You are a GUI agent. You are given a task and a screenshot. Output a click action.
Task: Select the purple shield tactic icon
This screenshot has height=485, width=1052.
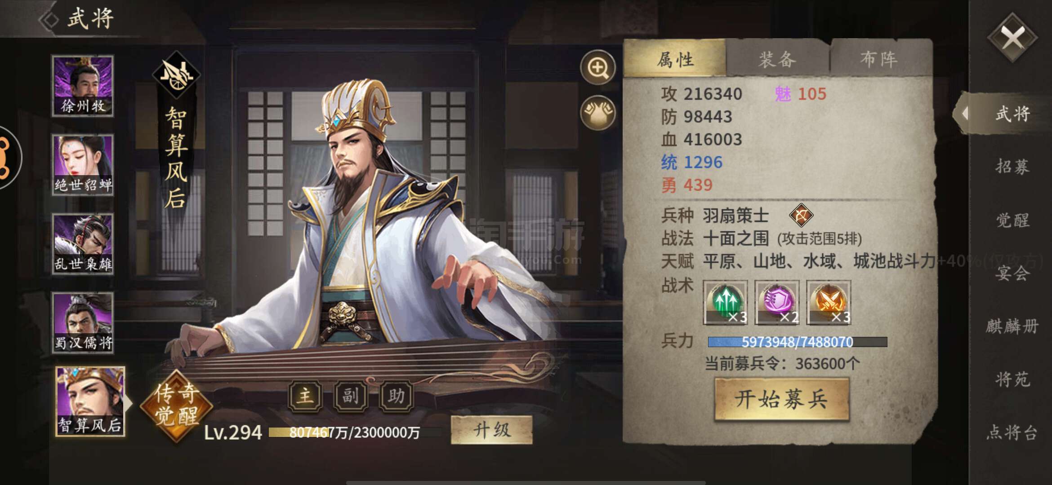click(777, 302)
